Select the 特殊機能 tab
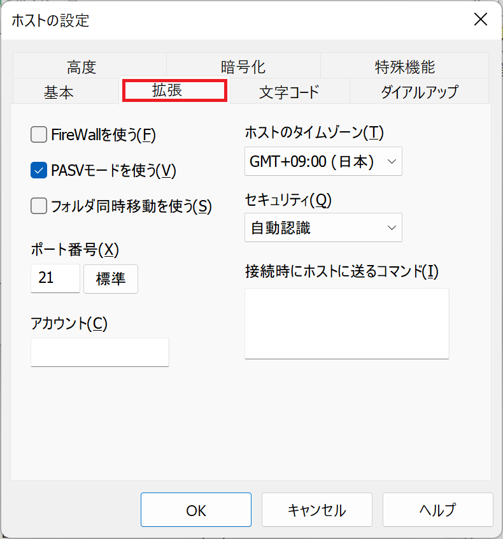This screenshot has height=539, width=503. point(405,66)
